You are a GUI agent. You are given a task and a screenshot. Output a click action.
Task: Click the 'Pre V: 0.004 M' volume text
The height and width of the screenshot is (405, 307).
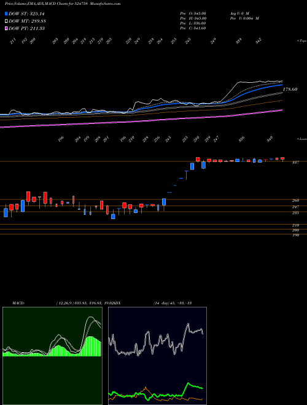coord(244,18)
